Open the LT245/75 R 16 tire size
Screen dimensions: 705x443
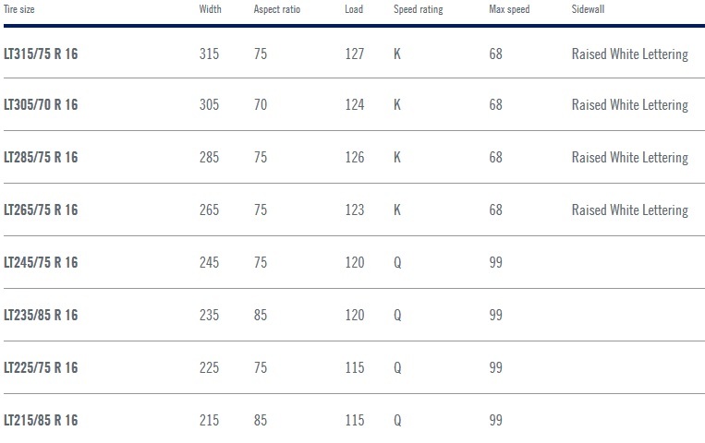[x=41, y=262]
